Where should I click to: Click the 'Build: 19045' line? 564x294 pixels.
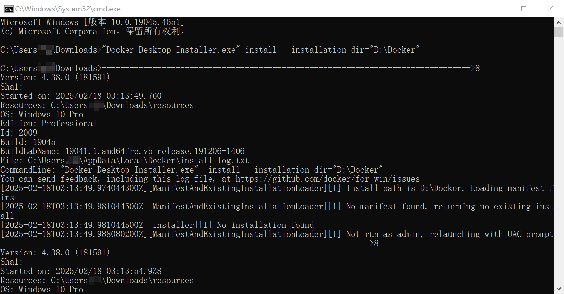click(28, 142)
